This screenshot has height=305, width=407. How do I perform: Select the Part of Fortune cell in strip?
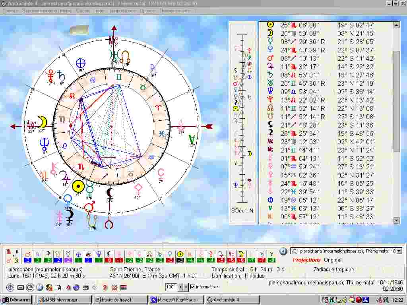[x=78, y=257]
